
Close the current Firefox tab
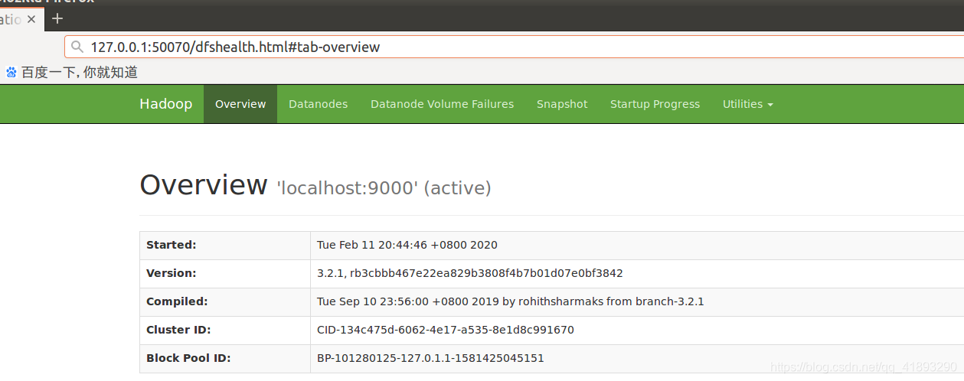coord(31,19)
